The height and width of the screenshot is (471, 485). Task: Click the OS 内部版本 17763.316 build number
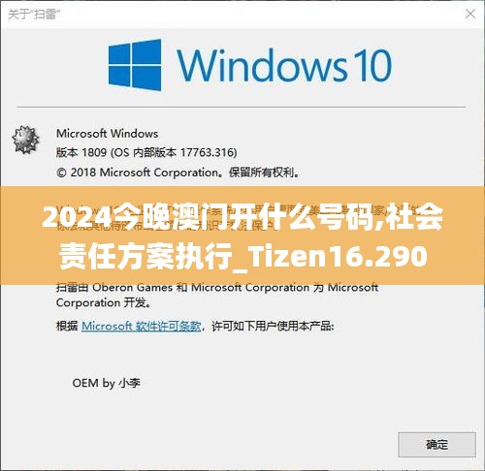[x=174, y=152]
